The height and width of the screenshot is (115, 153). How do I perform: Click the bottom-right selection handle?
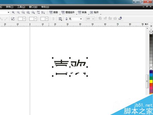point(87,76)
